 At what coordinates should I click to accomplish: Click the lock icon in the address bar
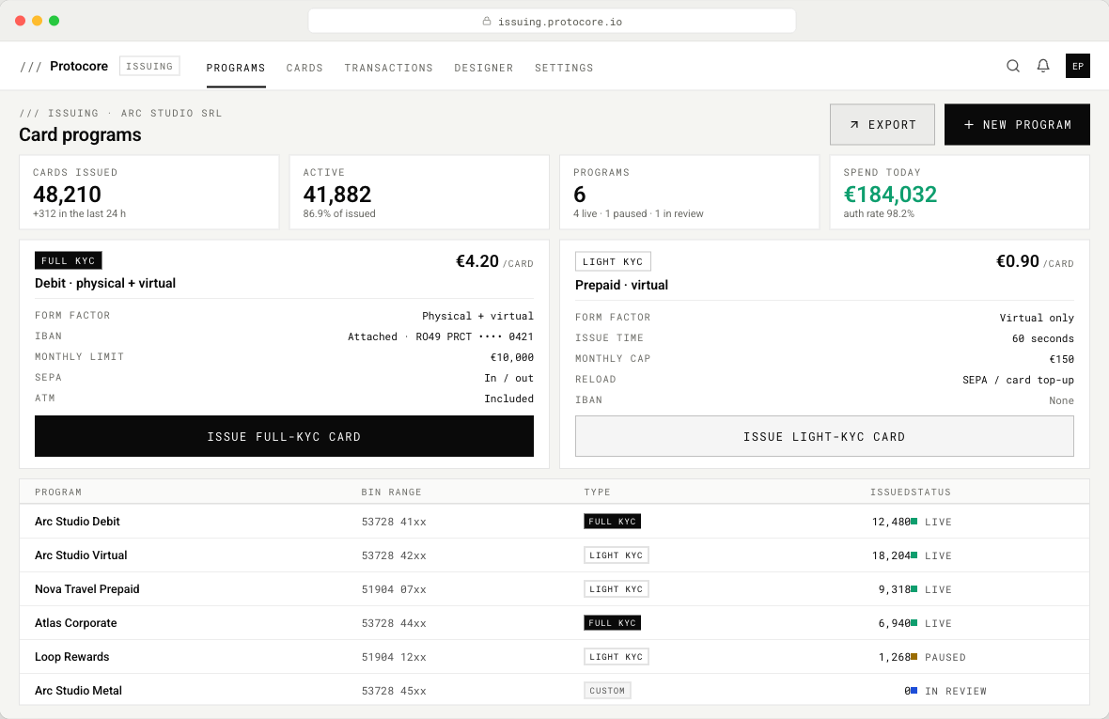(x=487, y=22)
